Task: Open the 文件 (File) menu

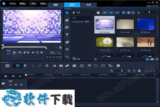Action: coord(12,4)
